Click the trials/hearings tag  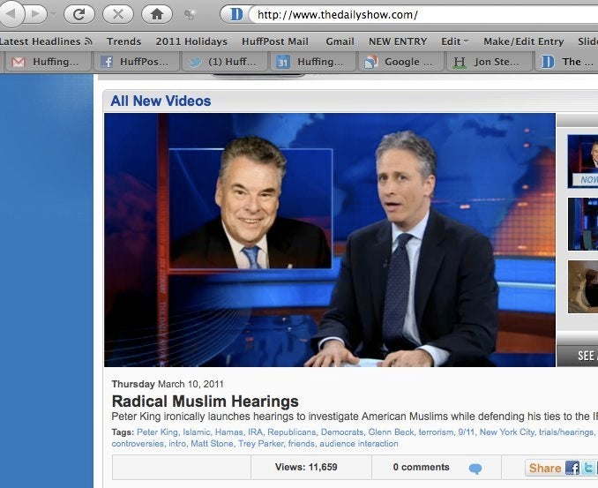(x=566, y=432)
